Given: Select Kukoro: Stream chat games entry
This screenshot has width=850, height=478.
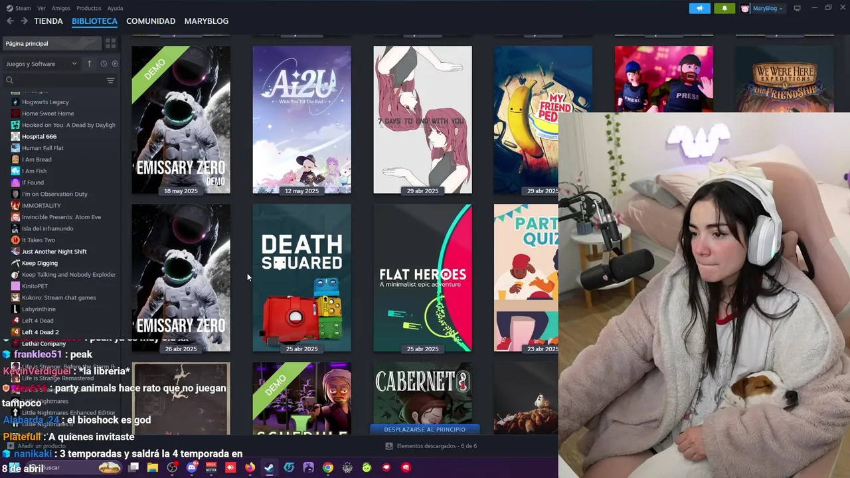Looking at the screenshot, I should [60, 297].
